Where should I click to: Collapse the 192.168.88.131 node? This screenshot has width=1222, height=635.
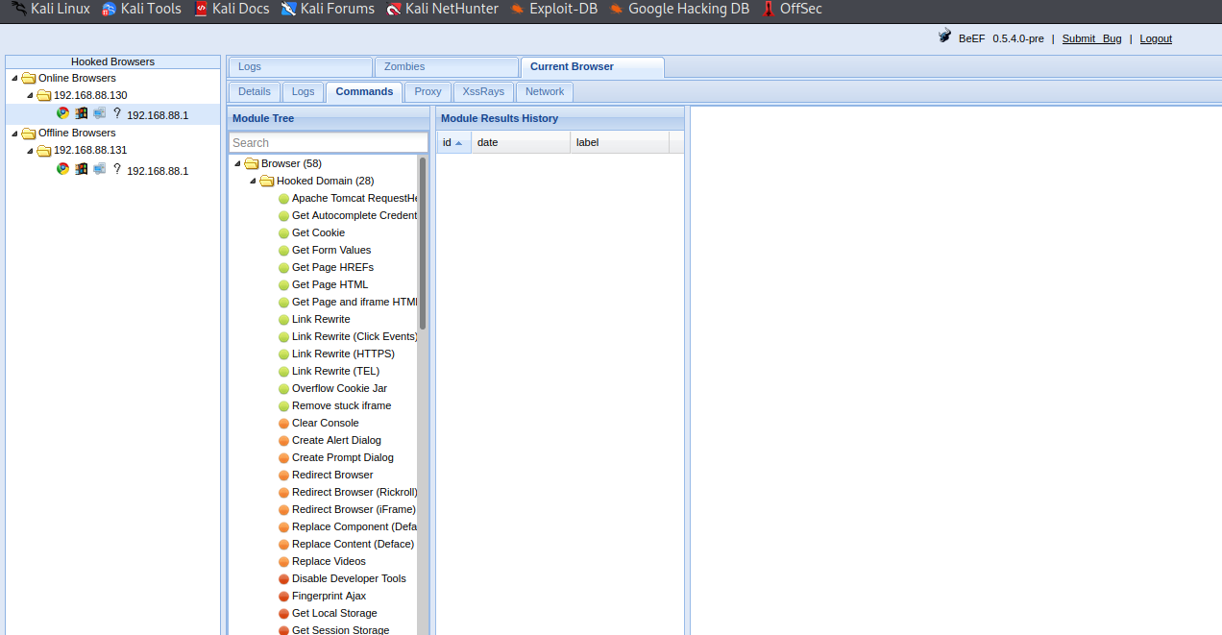coord(30,150)
